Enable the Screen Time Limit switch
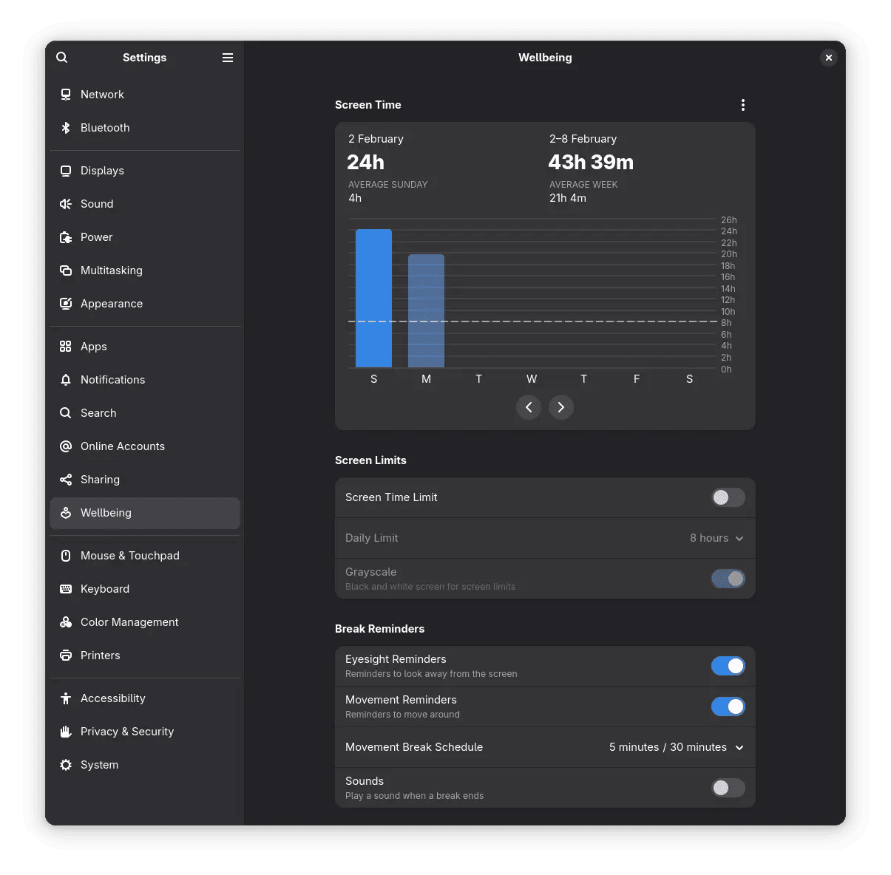This screenshot has width=891, height=875. 728,497
